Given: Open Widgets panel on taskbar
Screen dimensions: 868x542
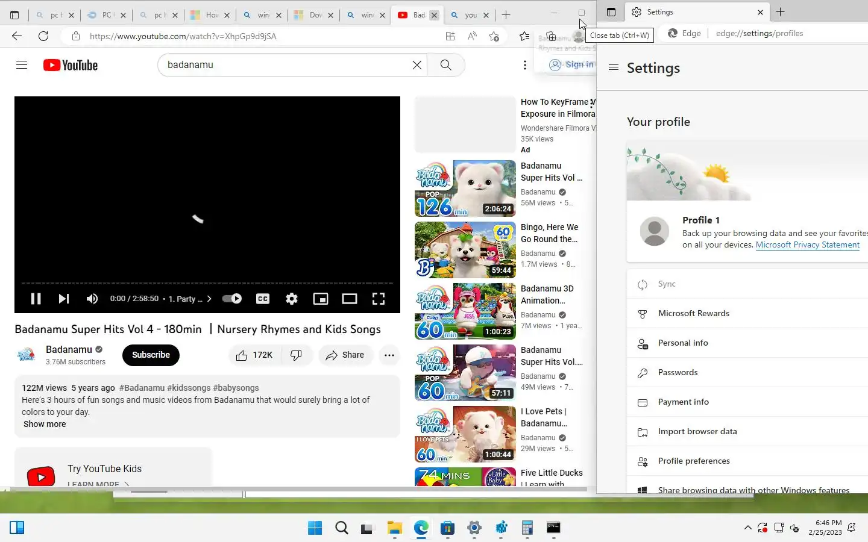Looking at the screenshot, I should coord(17,528).
